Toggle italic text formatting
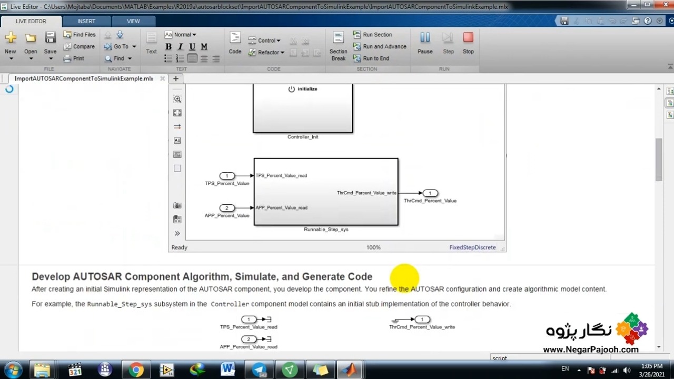Viewport: 674px width, 379px height. click(x=180, y=47)
